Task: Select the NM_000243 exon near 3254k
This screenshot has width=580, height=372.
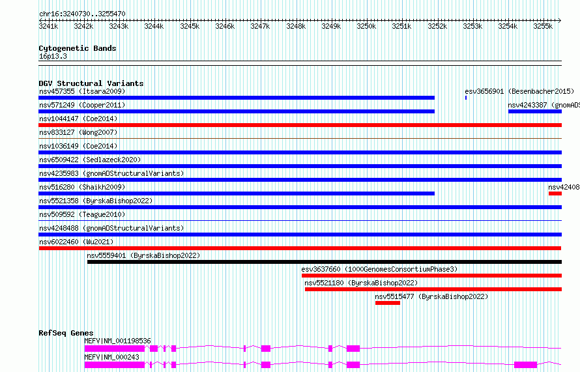Action: tap(526, 365)
